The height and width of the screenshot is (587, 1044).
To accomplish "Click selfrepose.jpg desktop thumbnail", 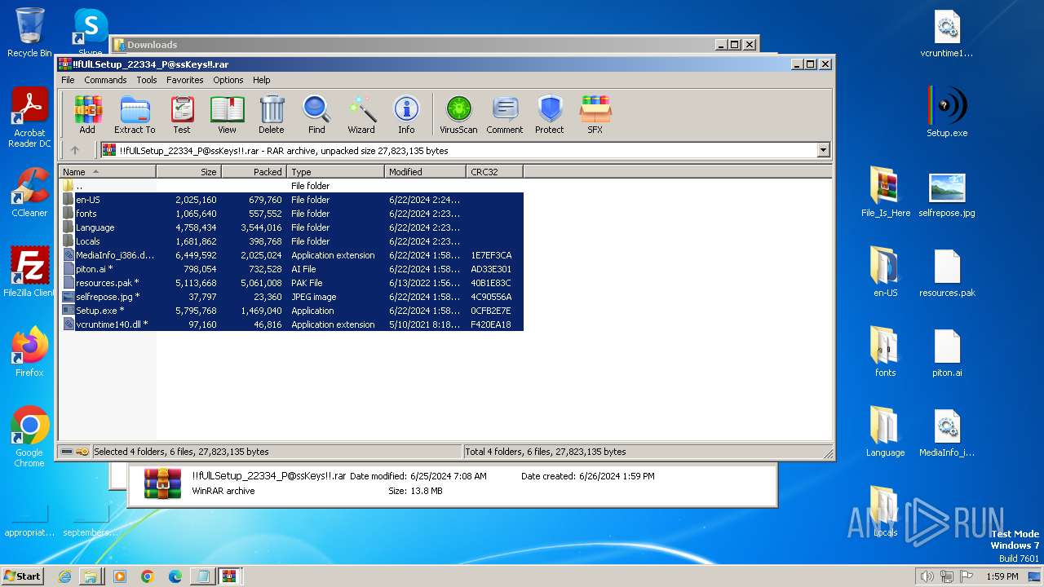I will tap(947, 194).
